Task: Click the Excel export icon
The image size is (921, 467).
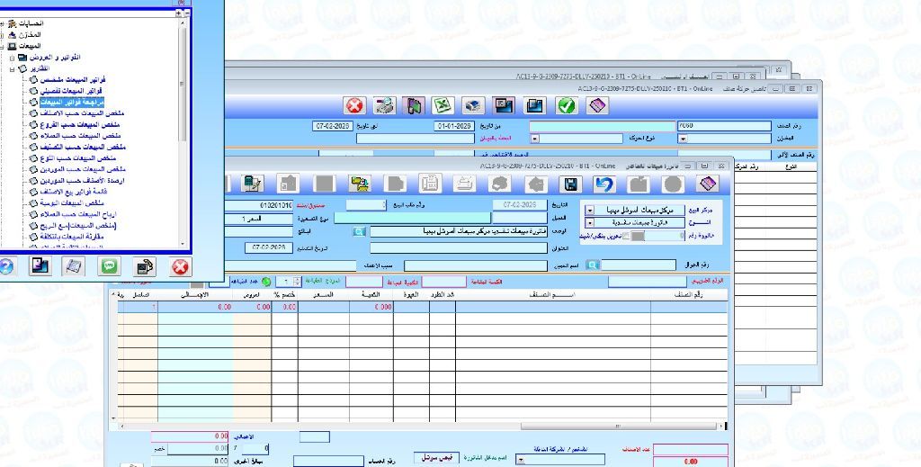Action: point(443,105)
